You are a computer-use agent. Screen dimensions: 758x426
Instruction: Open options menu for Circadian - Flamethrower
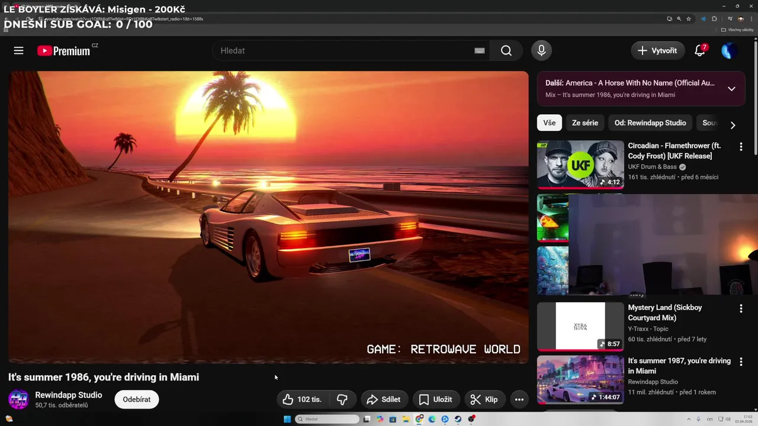point(741,147)
